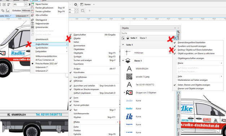Click the export arrow icon in the top toolbar

4,4
